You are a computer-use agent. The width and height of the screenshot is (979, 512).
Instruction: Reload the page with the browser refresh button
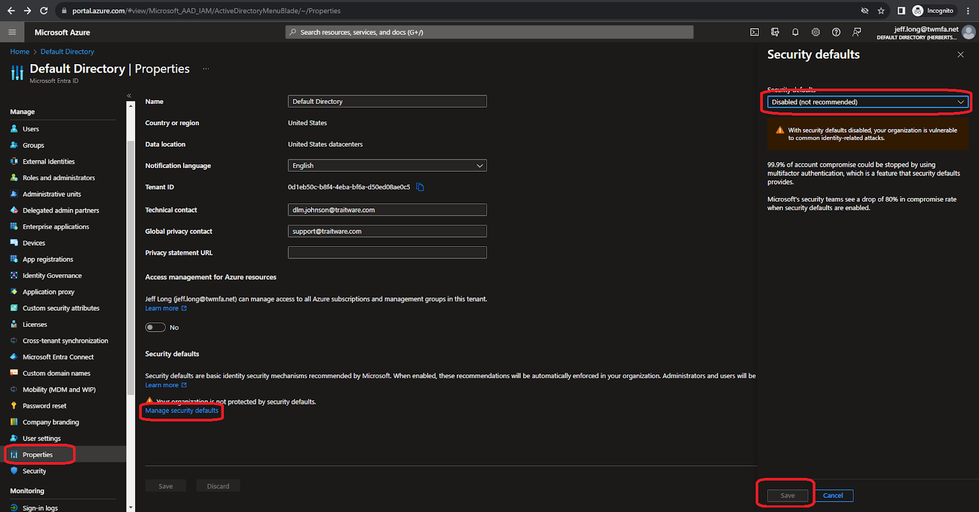pyautogui.click(x=43, y=10)
